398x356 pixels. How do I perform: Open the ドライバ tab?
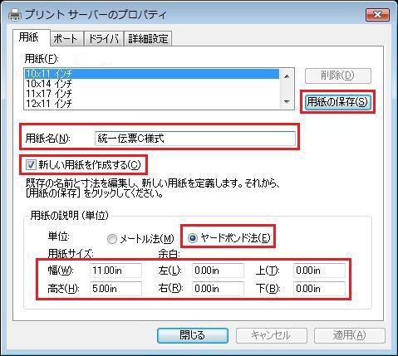point(104,39)
